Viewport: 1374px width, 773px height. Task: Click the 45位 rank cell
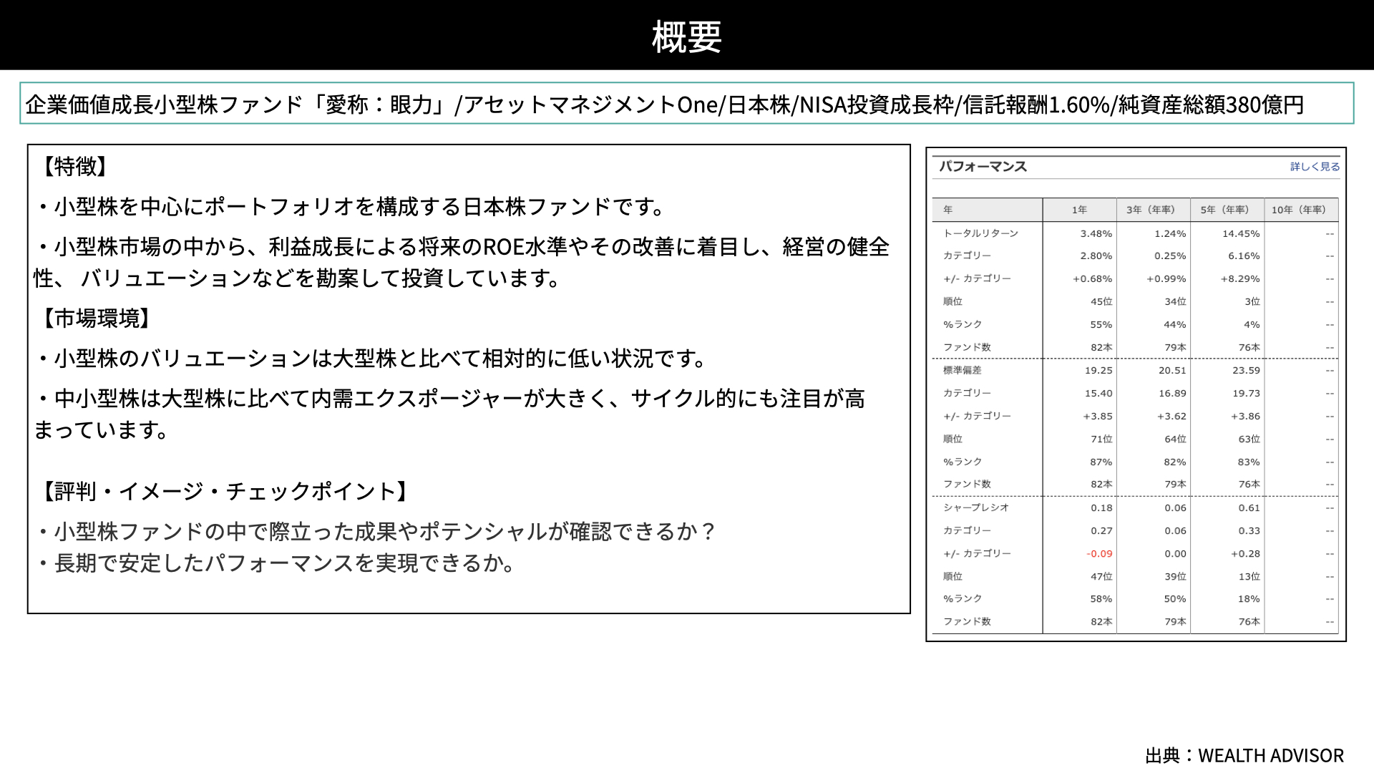tap(1101, 301)
